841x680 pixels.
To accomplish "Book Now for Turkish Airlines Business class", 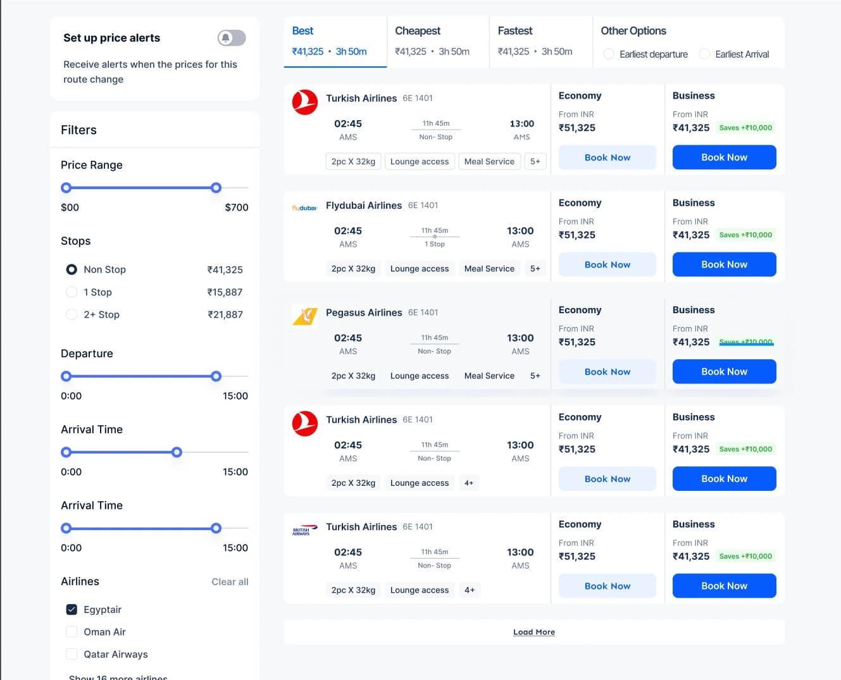I will (x=724, y=157).
